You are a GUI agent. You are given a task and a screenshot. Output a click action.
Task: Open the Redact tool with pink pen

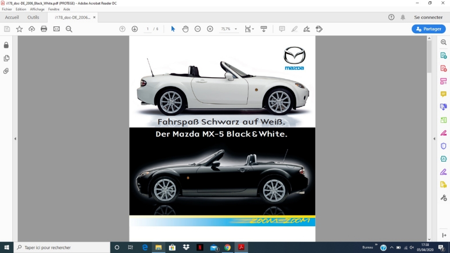point(443,133)
